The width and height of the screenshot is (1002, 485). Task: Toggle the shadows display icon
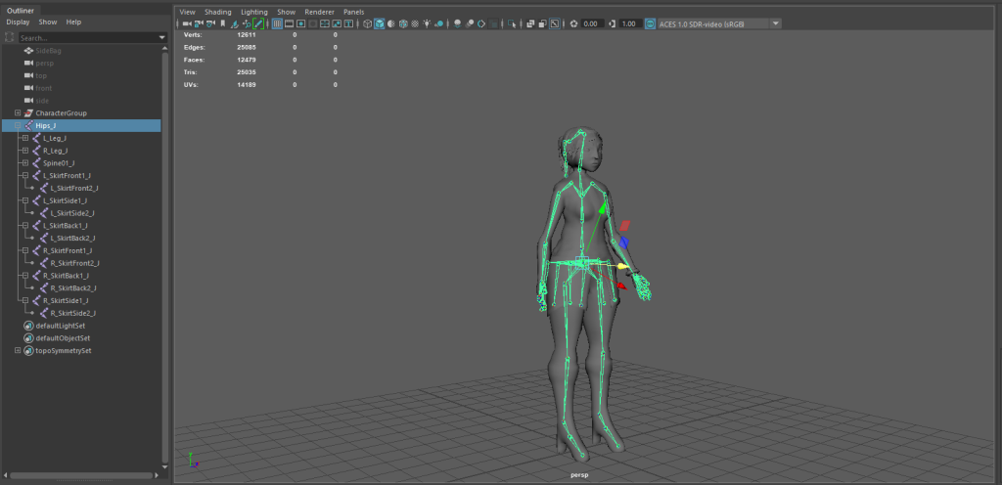pyautogui.click(x=438, y=23)
